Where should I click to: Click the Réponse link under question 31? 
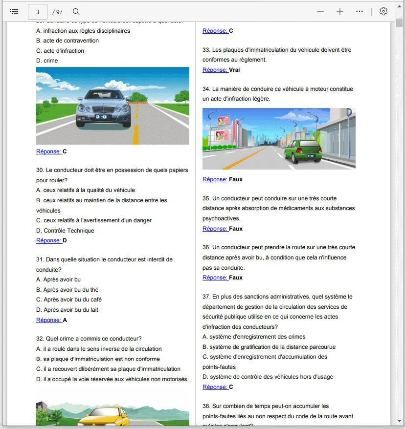click(x=48, y=320)
